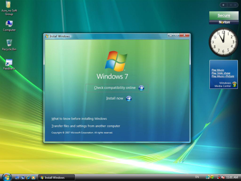Open the muted volume tray icon

(223, 177)
